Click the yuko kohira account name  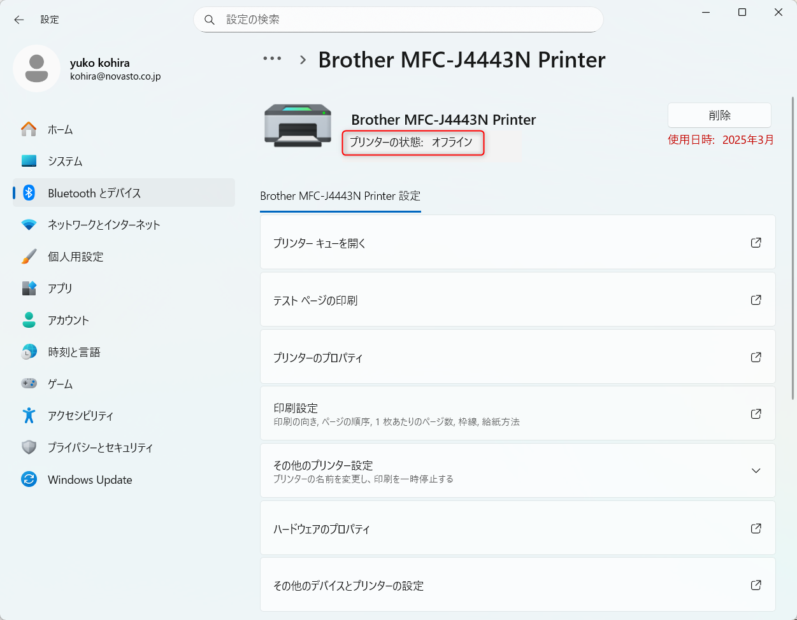[x=100, y=63]
